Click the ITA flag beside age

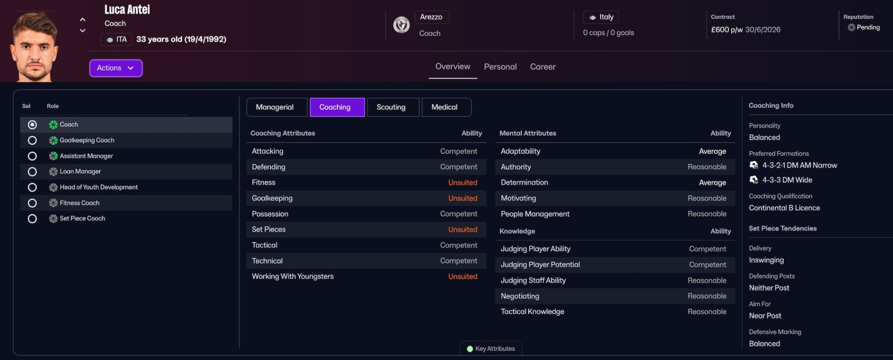[110, 40]
